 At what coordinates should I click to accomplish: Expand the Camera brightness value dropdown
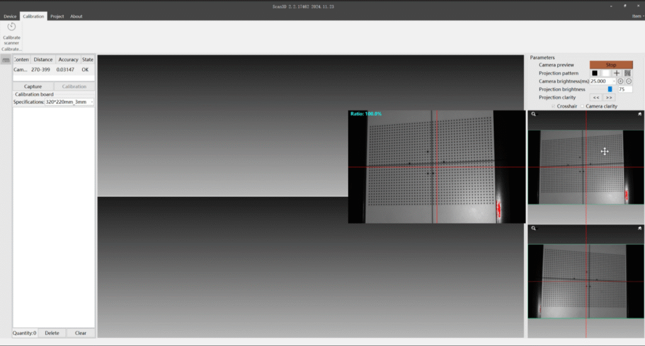click(x=614, y=81)
